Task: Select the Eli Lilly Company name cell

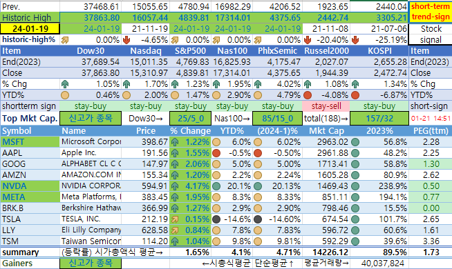Action: 91,230
